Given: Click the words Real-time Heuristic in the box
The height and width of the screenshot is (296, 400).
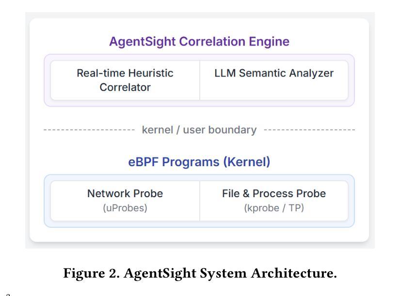Looking at the screenshot, I should (125, 73).
